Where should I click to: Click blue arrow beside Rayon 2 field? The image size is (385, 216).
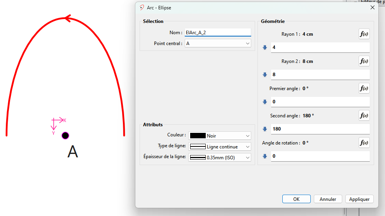(x=265, y=75)
